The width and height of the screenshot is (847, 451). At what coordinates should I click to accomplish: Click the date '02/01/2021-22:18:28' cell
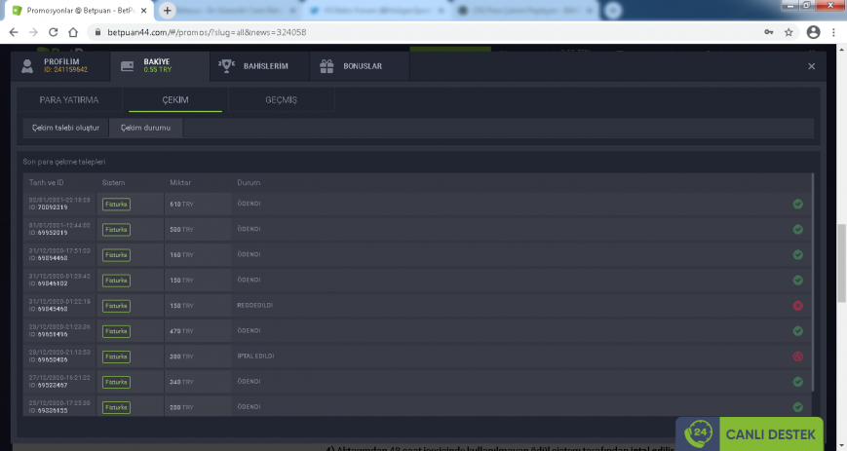pos(59,200)
